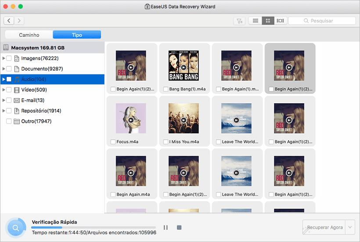This screenshot has height=242, width=360.
Task: Click the Vídeo film strip icon
Action: pos(17,90)
